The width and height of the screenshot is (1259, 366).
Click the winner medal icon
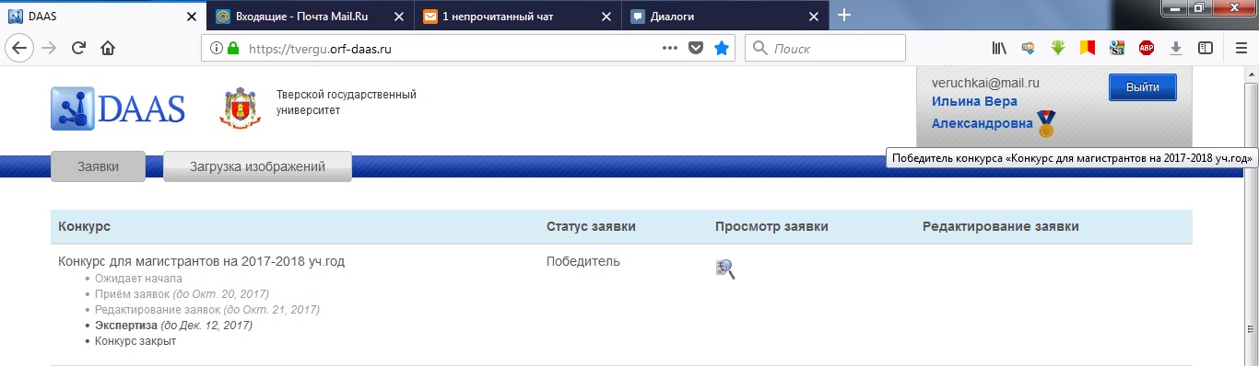[x=1046, y=123]
